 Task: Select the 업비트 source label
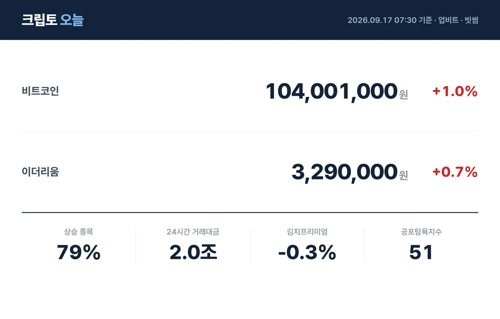coord(448,20)
